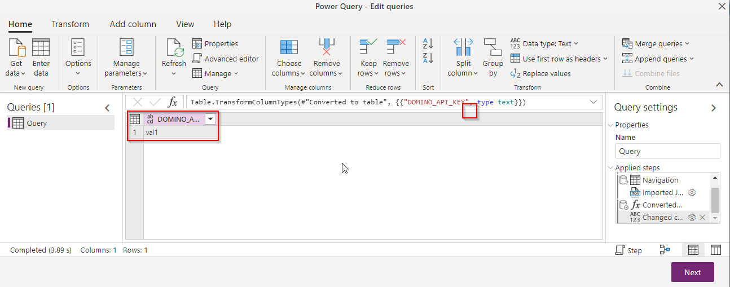This screenshot has height=287, width=730.
Task: Select row number 1
Action: tap(135, 133)
